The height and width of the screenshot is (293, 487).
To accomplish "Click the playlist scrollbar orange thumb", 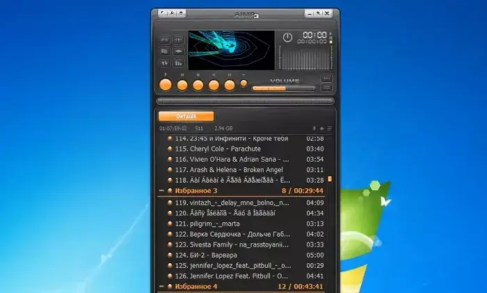I will pos(330,179).
